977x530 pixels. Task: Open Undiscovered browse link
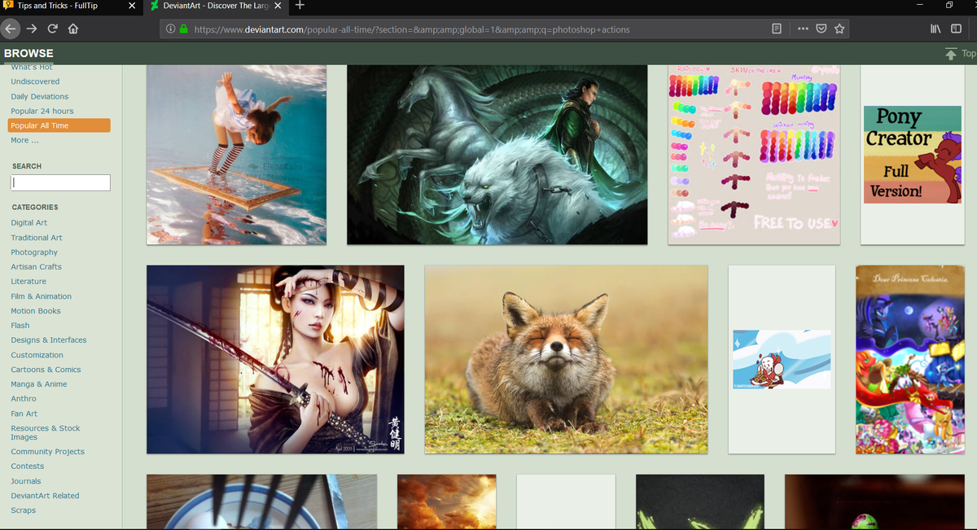pyautogui.click(x=35, y=81)
